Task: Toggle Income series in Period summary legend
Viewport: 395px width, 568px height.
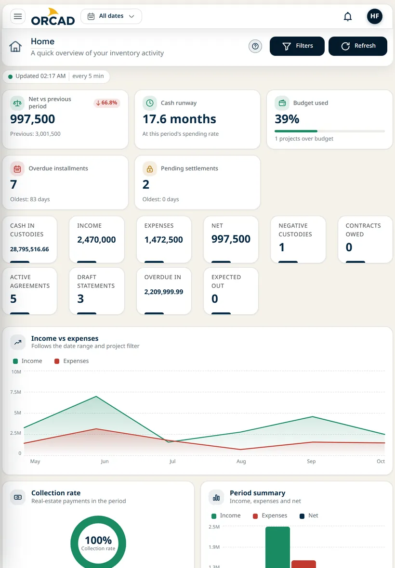Action: (x=226, y=516)
